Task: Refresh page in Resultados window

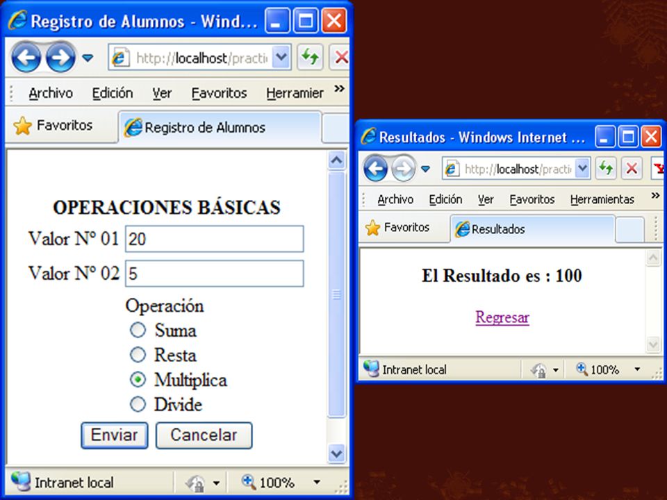Action: [x=606, y=169]
